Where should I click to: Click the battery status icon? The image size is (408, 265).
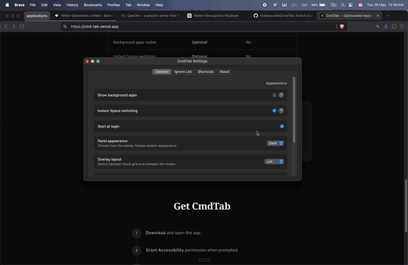322,5
